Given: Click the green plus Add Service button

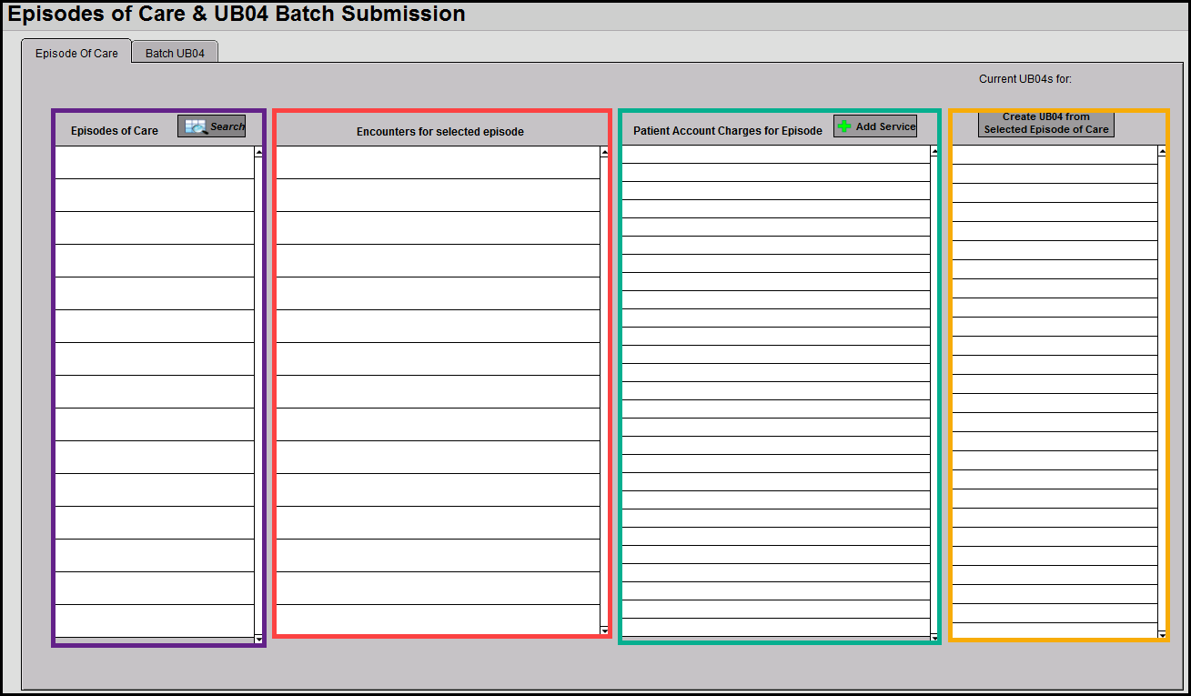Looking at the screenshot, I should coord(874,126).
